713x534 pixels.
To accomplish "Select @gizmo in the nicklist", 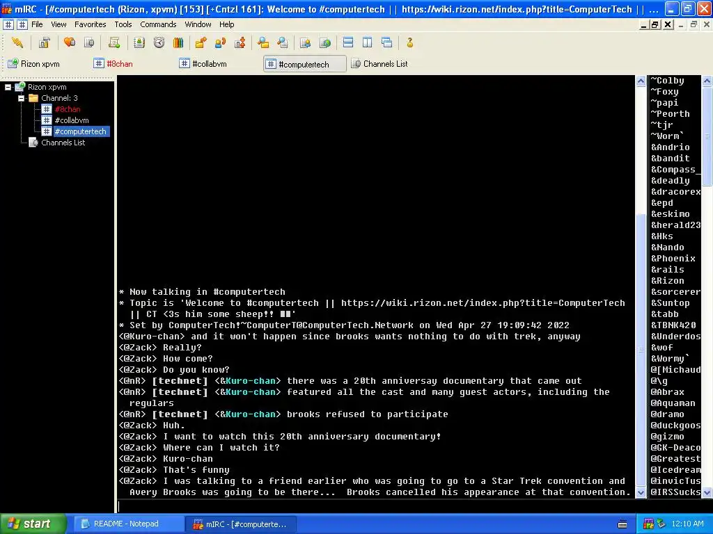I will coord(667,437).
